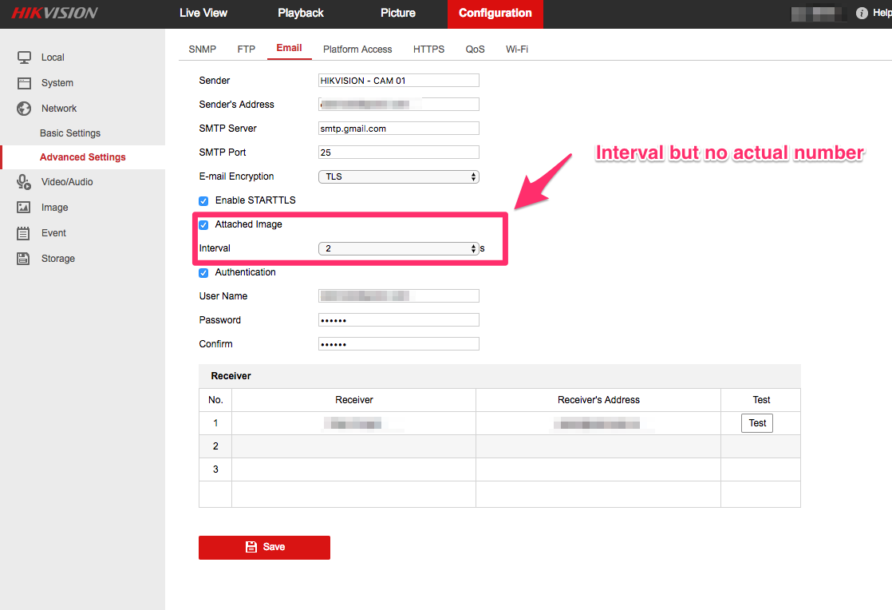Click the System icon in sidebar

[24, 83]
